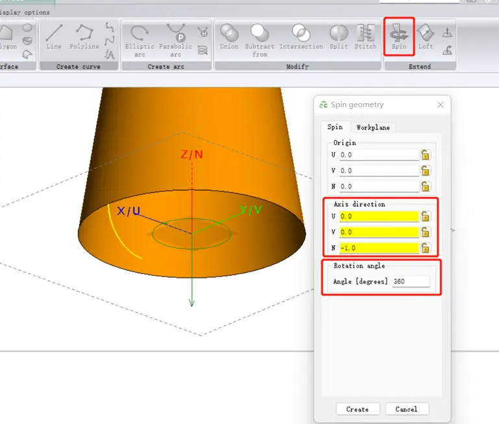Select the Spin tool in Extend group
Viewport: 499px width, 424px height.
tap(399, 36)
